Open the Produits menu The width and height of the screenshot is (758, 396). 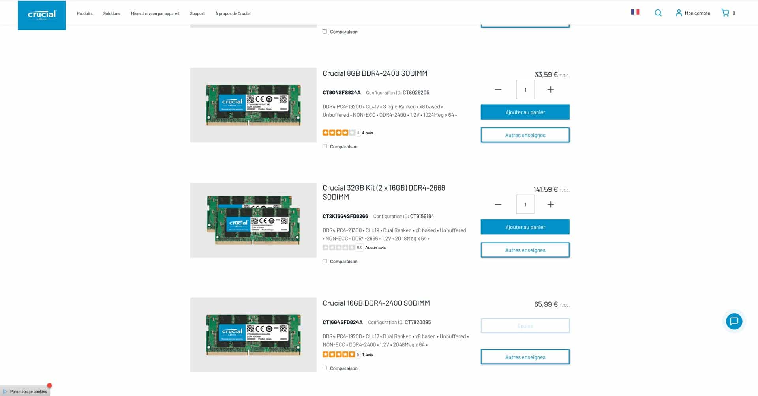point(85,13)
